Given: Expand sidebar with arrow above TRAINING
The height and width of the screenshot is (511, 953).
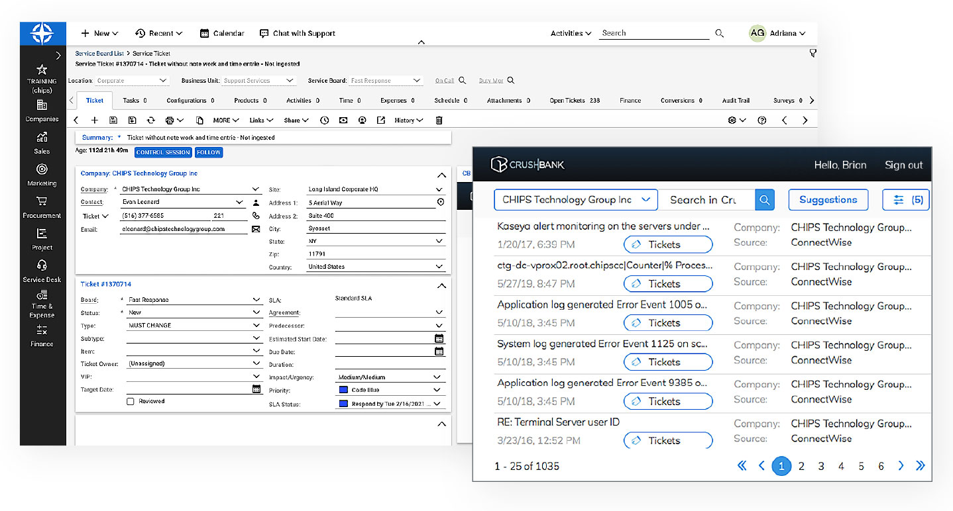Looking at the screenshot, I should (x=58, y=56).
